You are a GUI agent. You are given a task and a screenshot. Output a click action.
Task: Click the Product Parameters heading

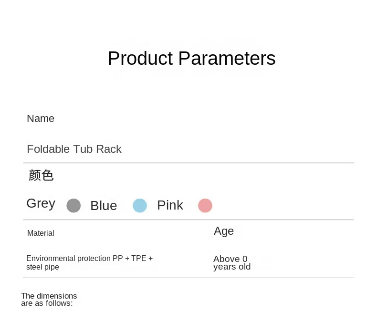[192, 58]
